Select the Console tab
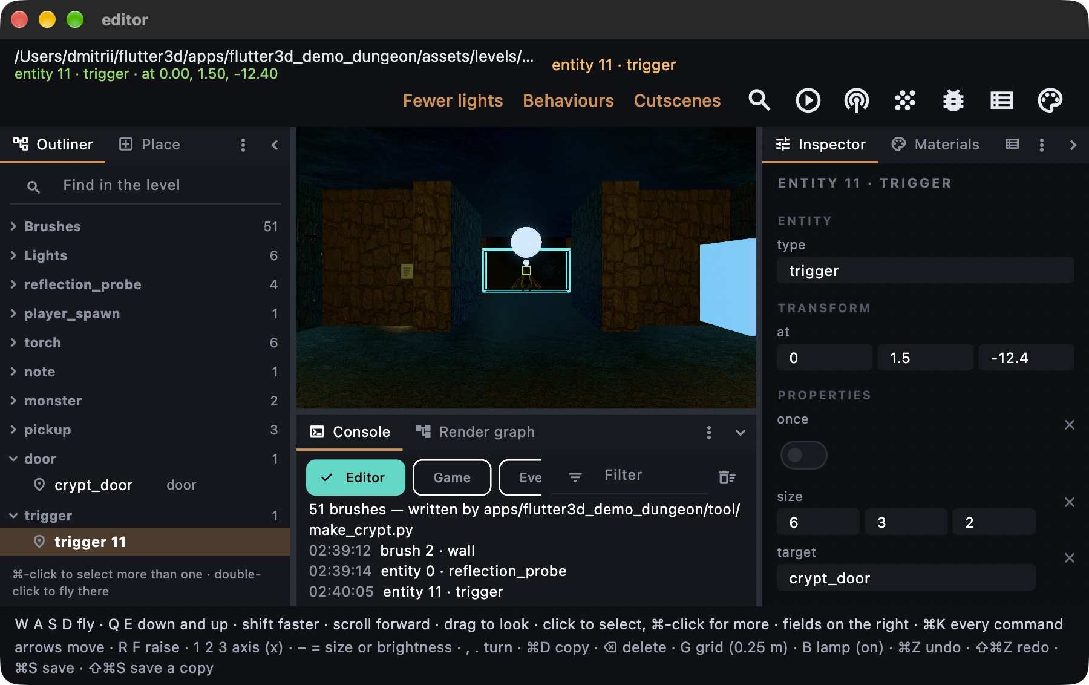Image resolution: width=1089 pixels, height=685 pixels. (x=350, y=432)
